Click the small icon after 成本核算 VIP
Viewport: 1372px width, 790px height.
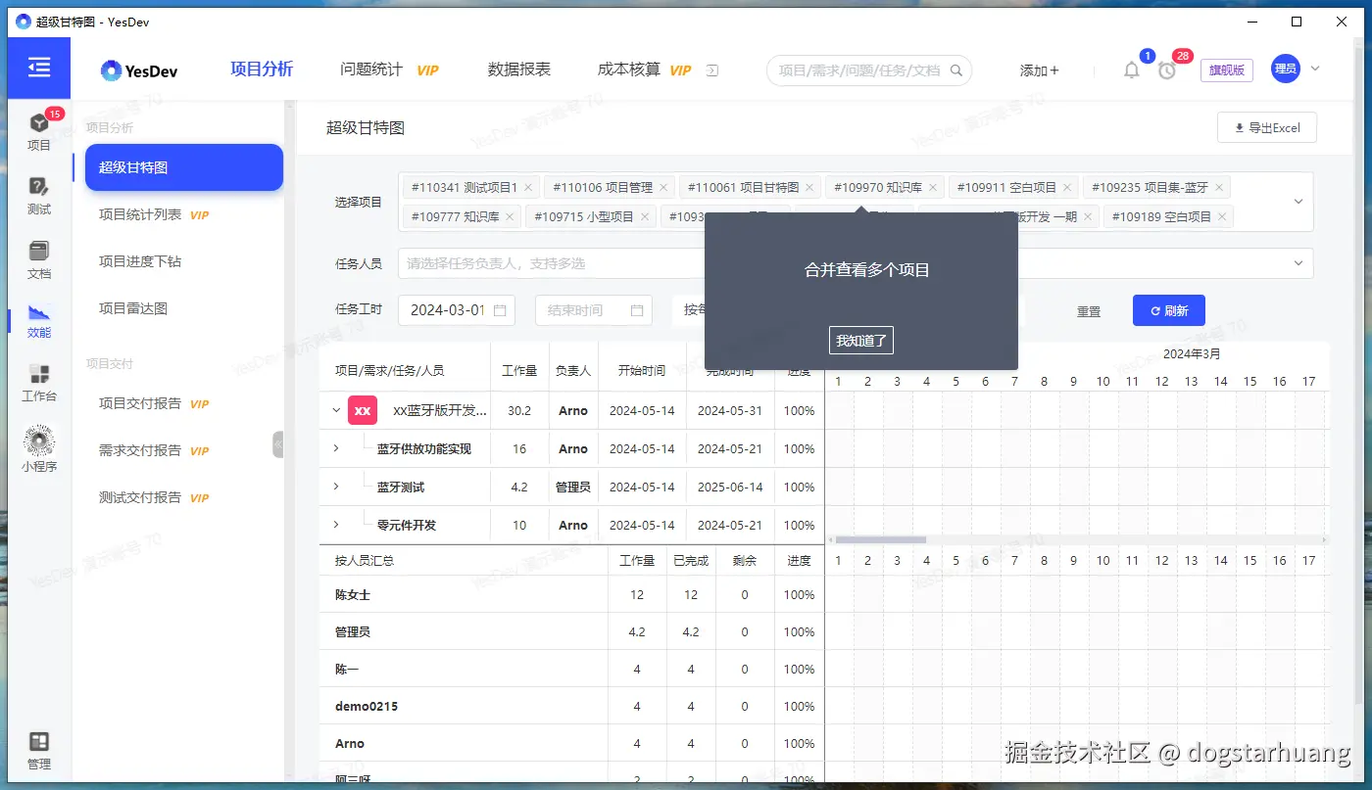[x=712, y=70]
